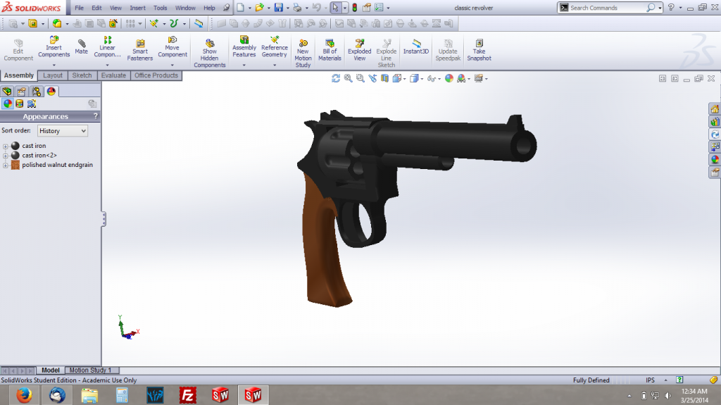Screen dimensions: 721x405
Task: Open Reference Geometry dropdown arrow
Action: (x=275, y=66)
